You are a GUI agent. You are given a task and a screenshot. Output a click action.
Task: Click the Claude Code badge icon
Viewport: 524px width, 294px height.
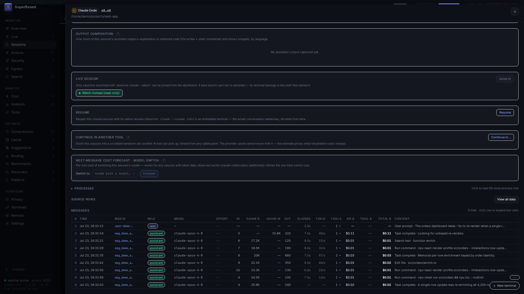[74, 11]
